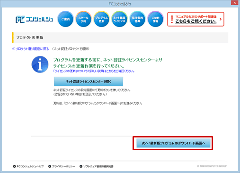The height and width of the screenshot is (173, 240).
Task: Click the FUKUICOMPUTER GROUP copyright text
Action: point(212,166)
